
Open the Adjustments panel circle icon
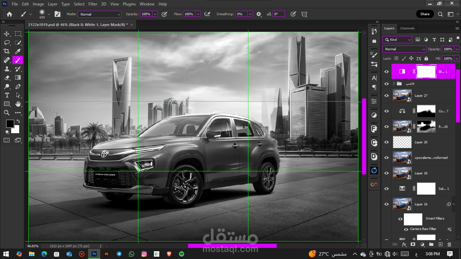click(374, 115)
